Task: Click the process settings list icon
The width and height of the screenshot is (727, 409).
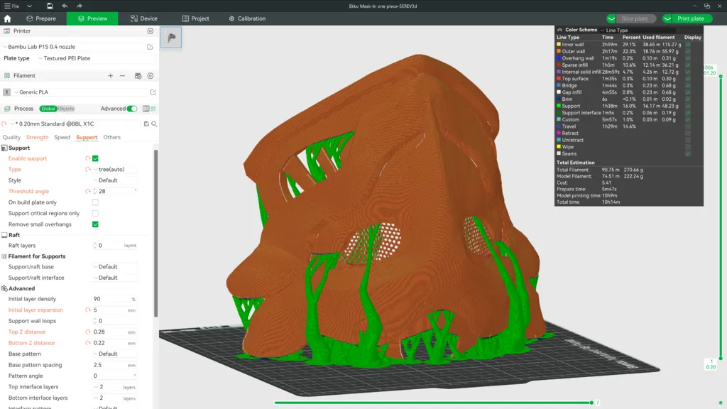Action: coord(146,109)
